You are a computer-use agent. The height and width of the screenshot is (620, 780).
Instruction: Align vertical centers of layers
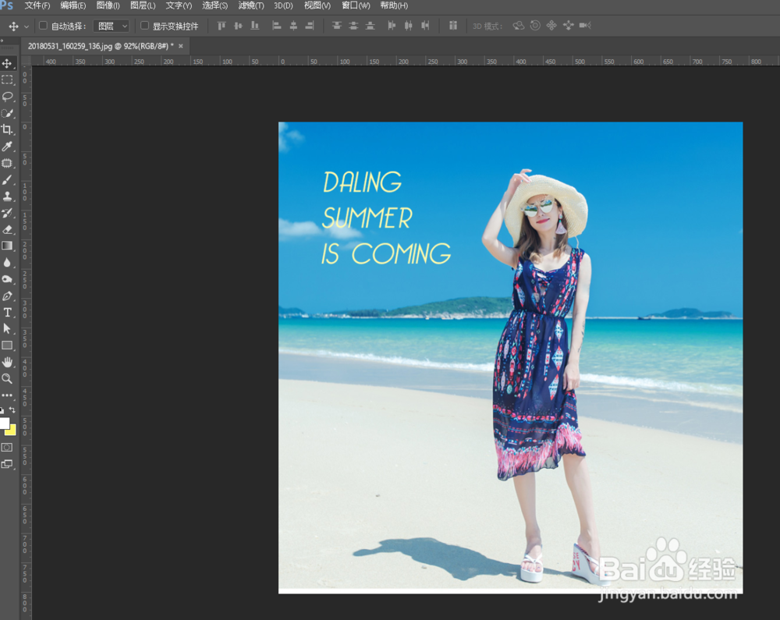238,26
